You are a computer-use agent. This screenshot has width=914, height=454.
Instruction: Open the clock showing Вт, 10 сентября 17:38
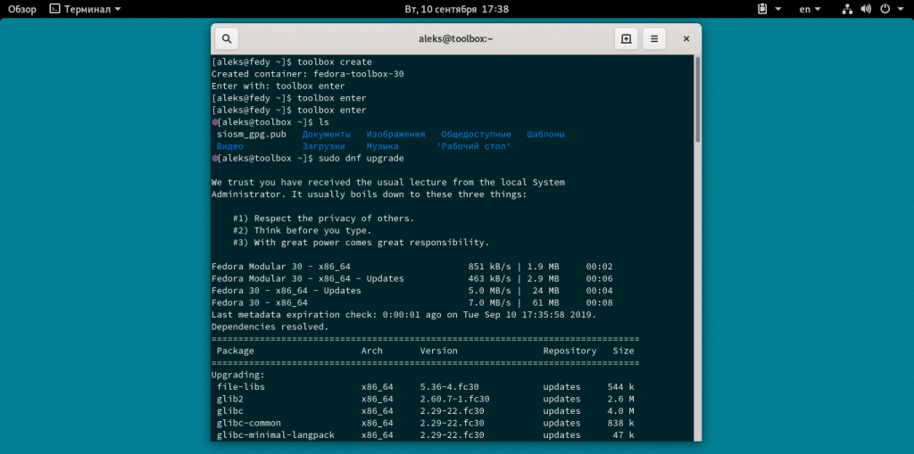(x=456, y=9)
